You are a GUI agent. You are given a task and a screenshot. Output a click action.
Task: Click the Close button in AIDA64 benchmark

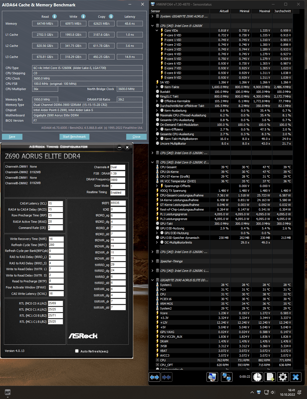(x=136, y=137)
